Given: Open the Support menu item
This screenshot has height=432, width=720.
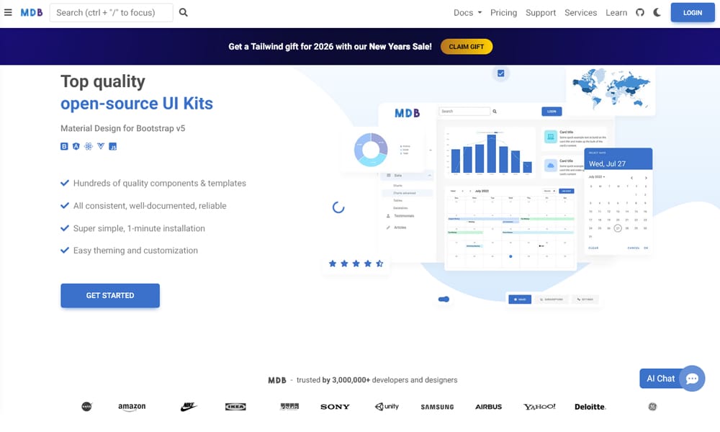Looking at the screenshot, I should [x=541, y=13].
